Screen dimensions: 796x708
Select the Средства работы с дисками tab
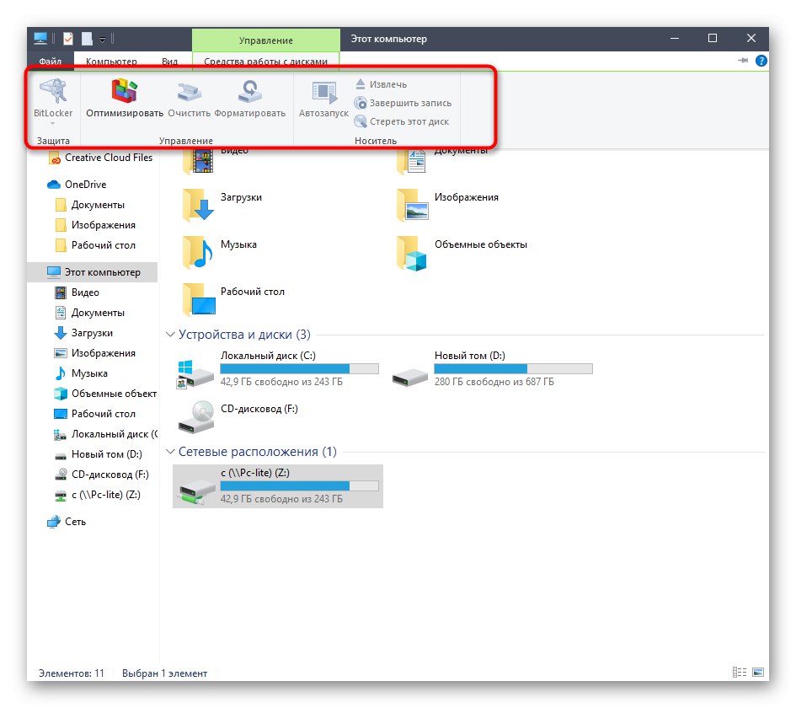[265, 61]
